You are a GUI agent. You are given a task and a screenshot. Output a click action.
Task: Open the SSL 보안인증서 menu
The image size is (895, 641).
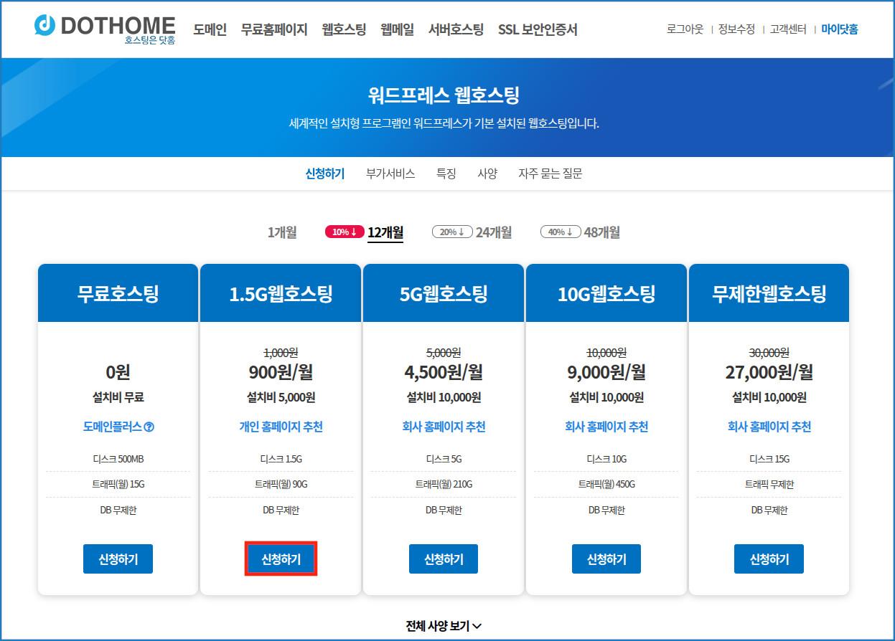[538, 29]
